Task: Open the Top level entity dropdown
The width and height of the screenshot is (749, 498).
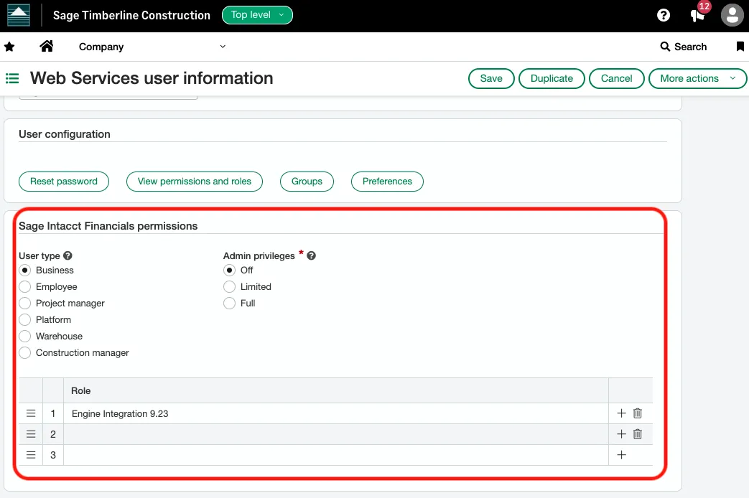Action: tap(257, 15)
